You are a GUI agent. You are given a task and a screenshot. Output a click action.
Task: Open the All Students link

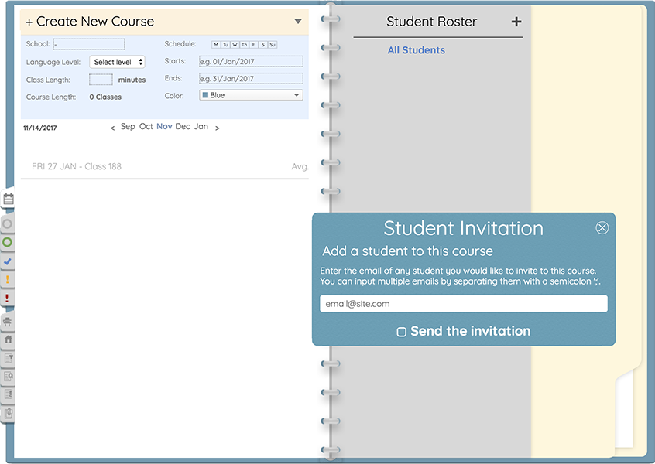pyautogui.click(x=416, y=50)
